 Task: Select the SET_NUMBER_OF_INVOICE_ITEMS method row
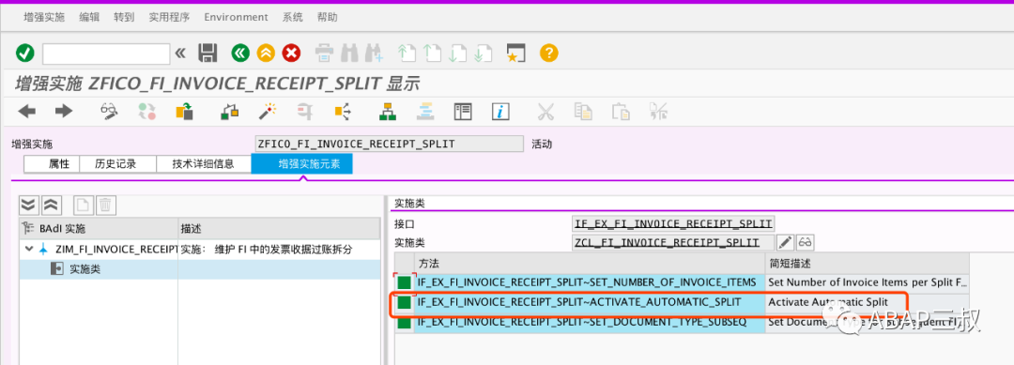683,282
